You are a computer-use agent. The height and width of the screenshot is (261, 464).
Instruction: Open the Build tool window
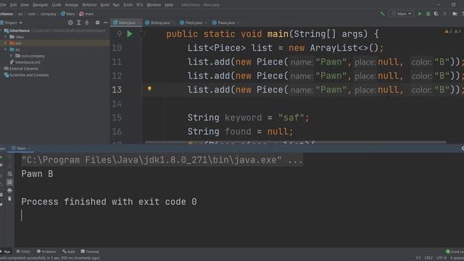click(69, 252)
